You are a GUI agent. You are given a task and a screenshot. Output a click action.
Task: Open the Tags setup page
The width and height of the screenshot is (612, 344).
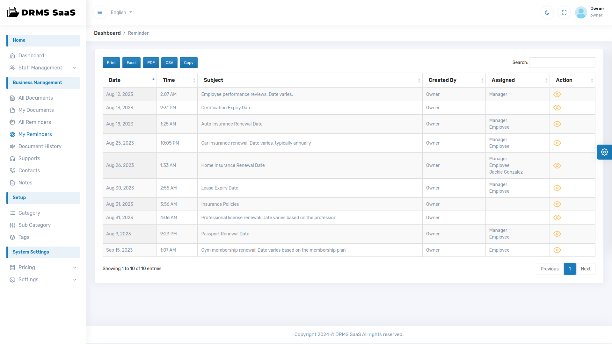tap(23, 237)
